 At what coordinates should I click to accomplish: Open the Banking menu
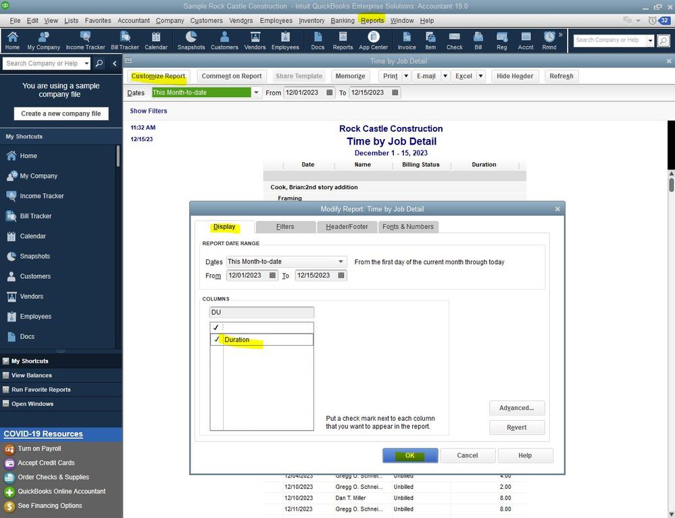[x=343, y=21]
